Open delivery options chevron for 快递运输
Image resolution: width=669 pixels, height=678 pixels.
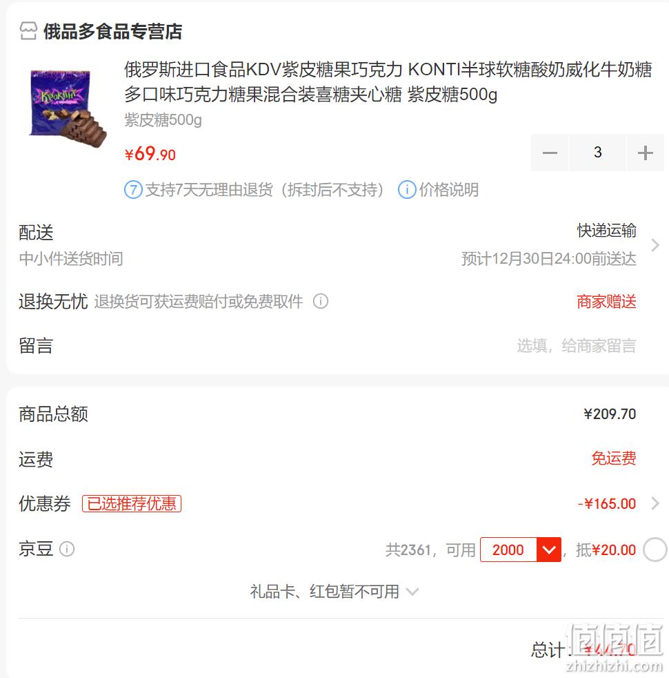tap(655, 245)
